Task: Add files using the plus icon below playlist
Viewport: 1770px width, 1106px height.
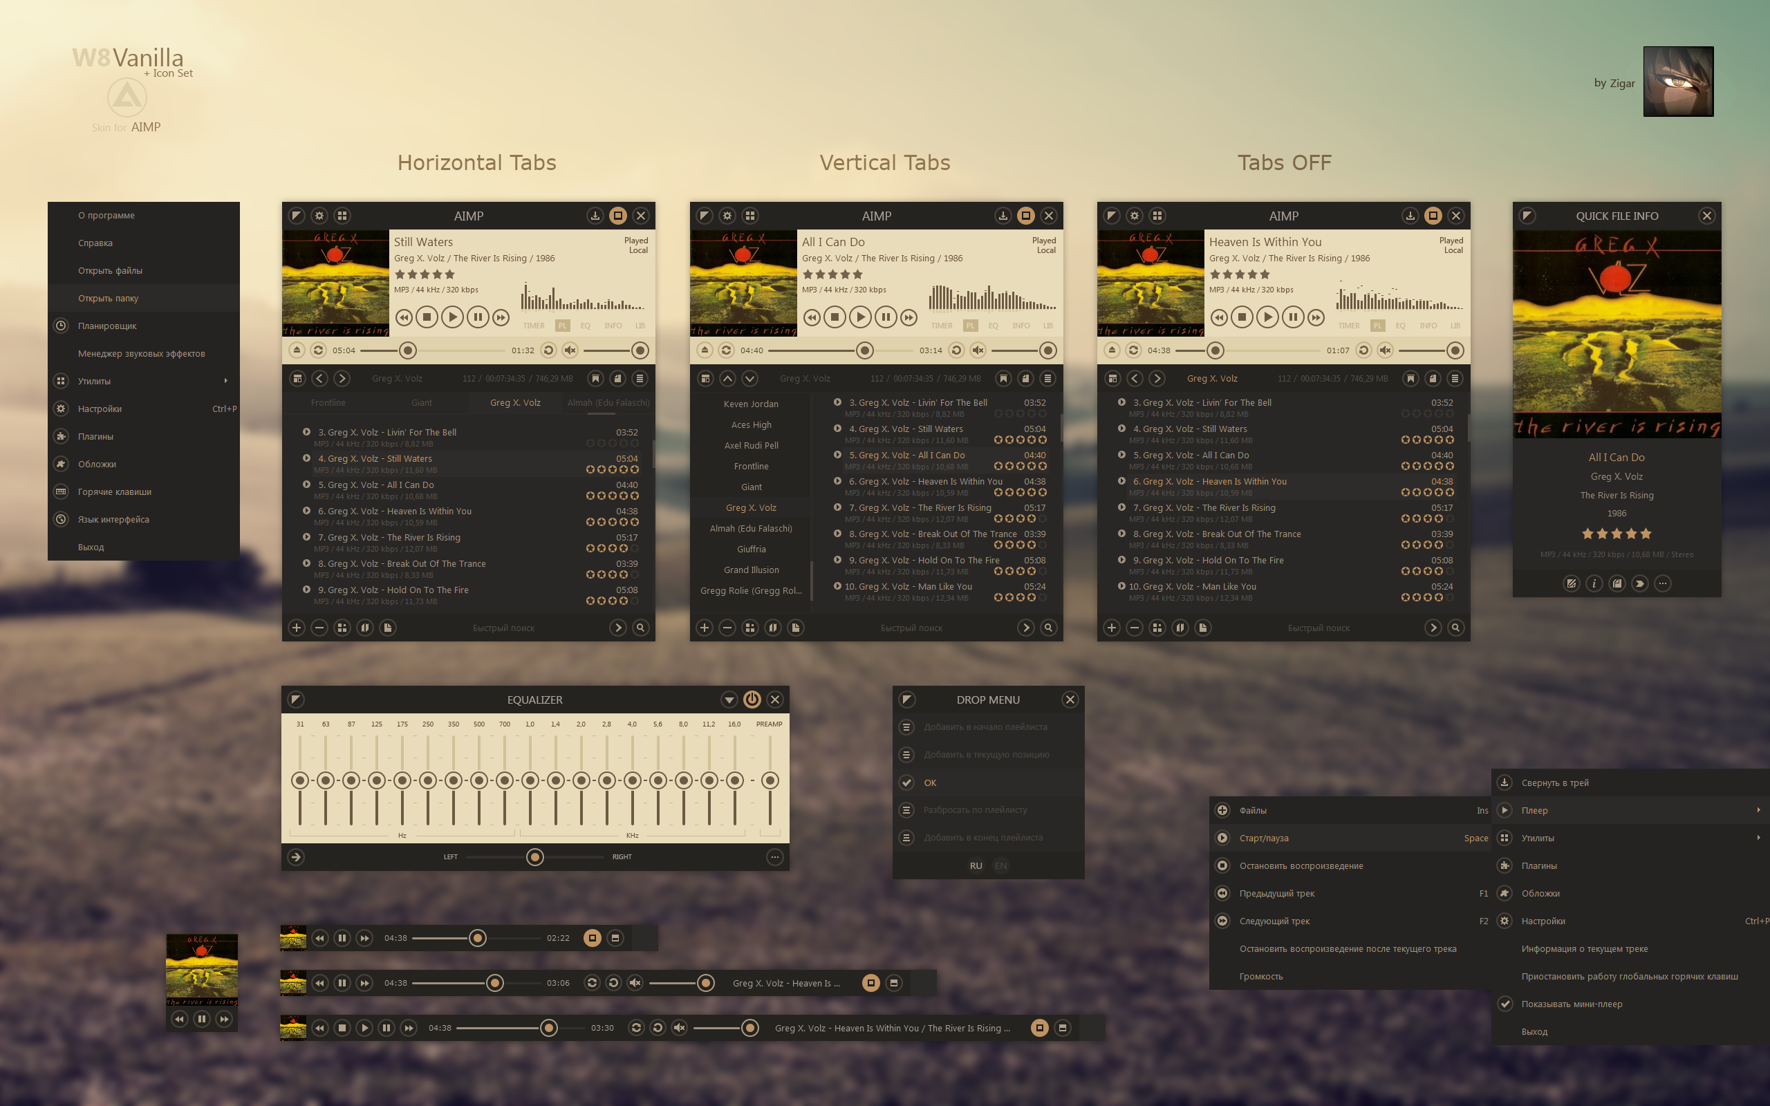Action: pos(297,628)
